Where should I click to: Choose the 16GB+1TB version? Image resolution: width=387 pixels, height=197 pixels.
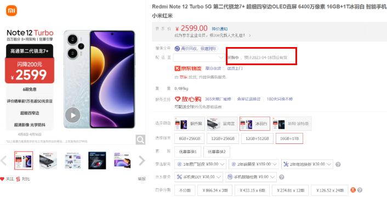tap(289, 138)
